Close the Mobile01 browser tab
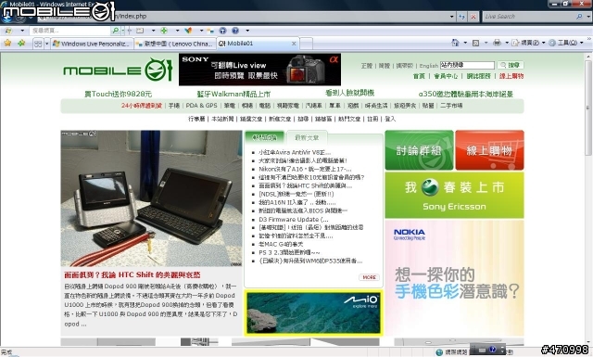Image resolution: width=593 pixels, height=357 pixels. [x=294, y=44]
